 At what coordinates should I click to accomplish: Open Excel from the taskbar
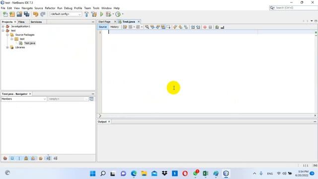[205, 174]
